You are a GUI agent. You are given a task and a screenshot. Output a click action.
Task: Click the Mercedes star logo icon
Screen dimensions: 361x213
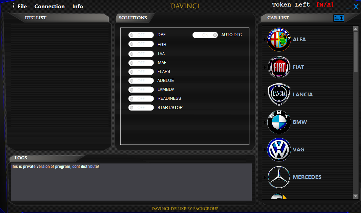pos(279,177)
